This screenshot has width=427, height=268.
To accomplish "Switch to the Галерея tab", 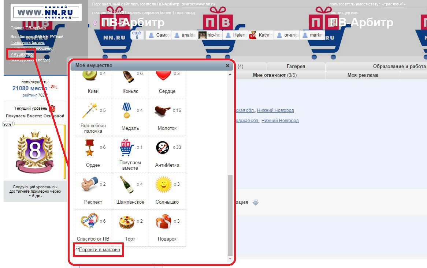I will coord(296,66).
